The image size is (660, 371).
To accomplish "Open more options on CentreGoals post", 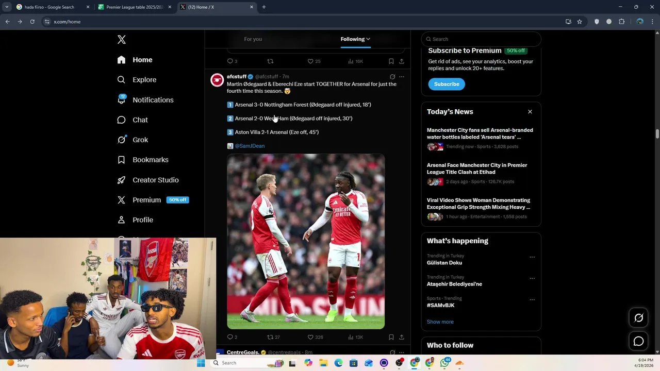I will [402, 352].
